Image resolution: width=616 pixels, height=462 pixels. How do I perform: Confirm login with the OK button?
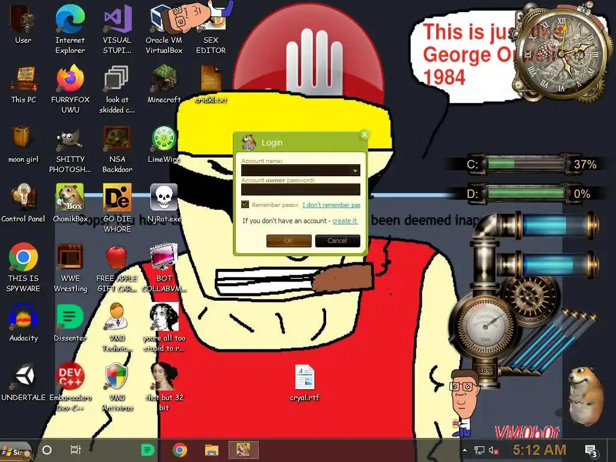pyautogui.click(x=289, y=241)
